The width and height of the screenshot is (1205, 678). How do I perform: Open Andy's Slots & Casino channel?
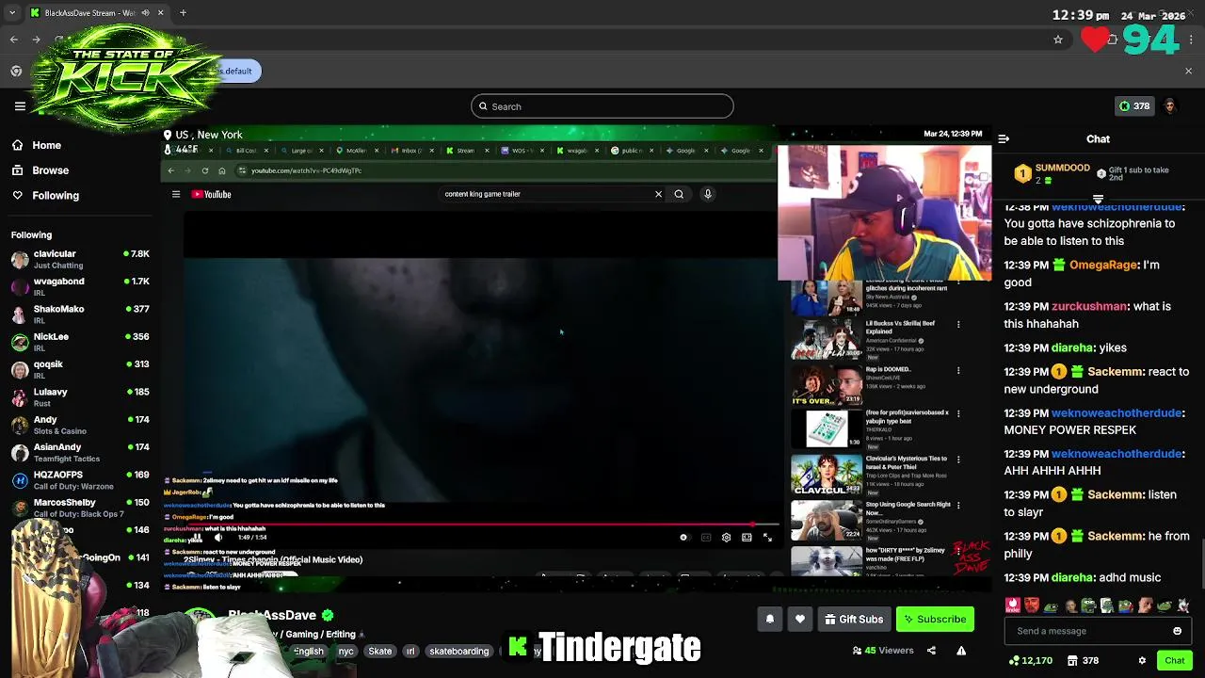80,425
